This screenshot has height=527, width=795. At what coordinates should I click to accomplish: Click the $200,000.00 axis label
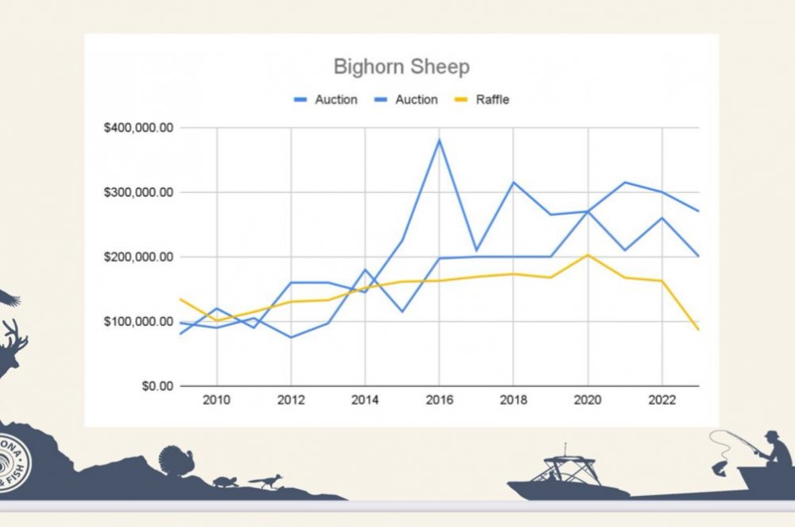tap(138, 257)
